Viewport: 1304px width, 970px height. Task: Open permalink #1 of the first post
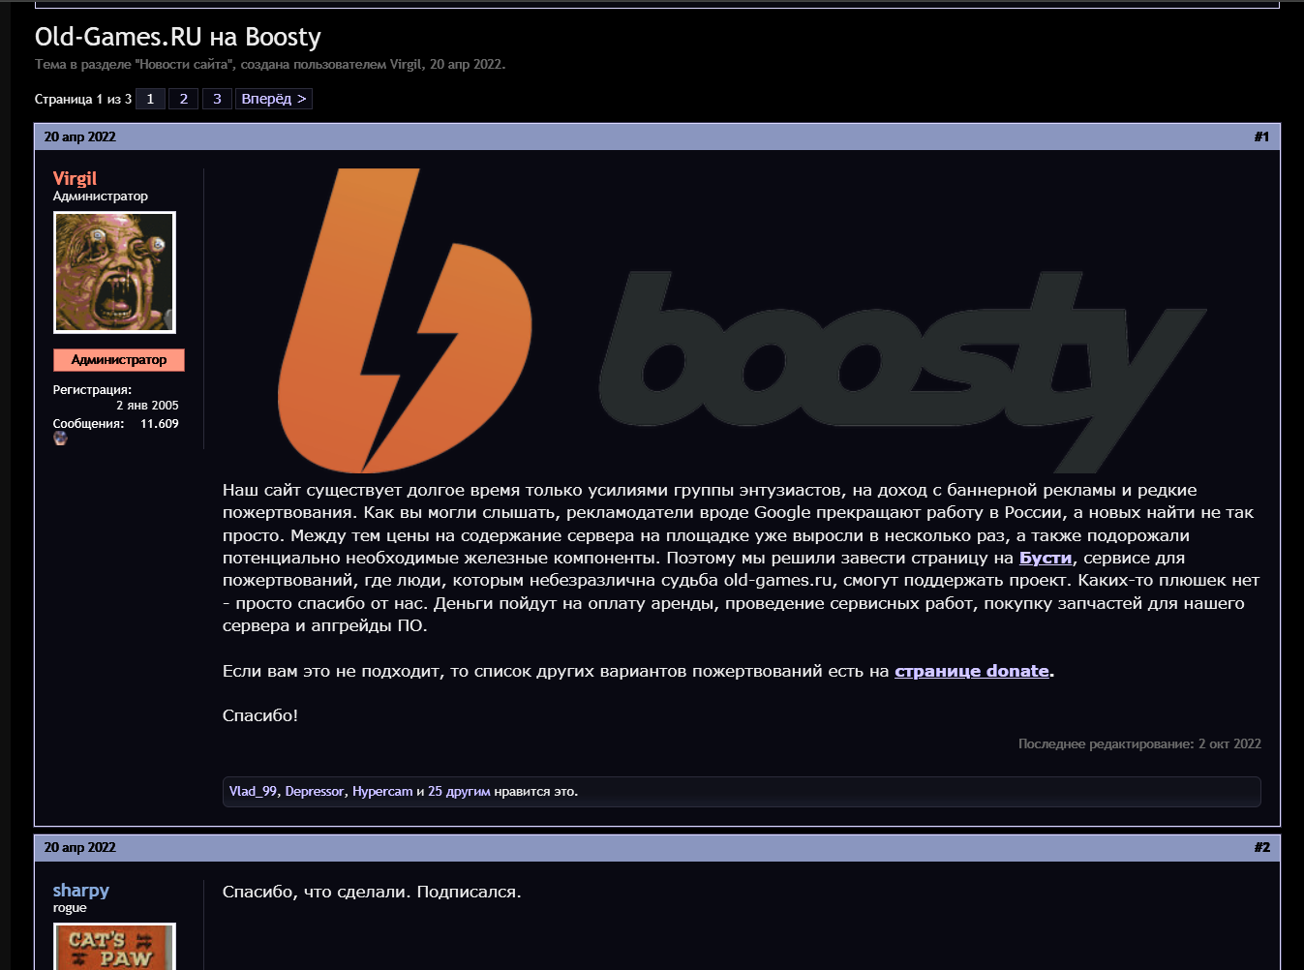1262,136
